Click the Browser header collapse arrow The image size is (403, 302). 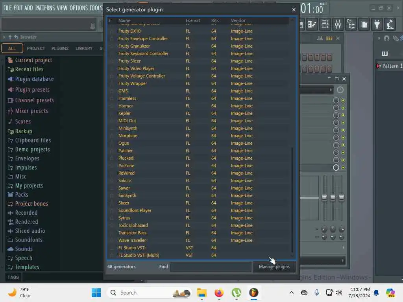click(4, 37)
